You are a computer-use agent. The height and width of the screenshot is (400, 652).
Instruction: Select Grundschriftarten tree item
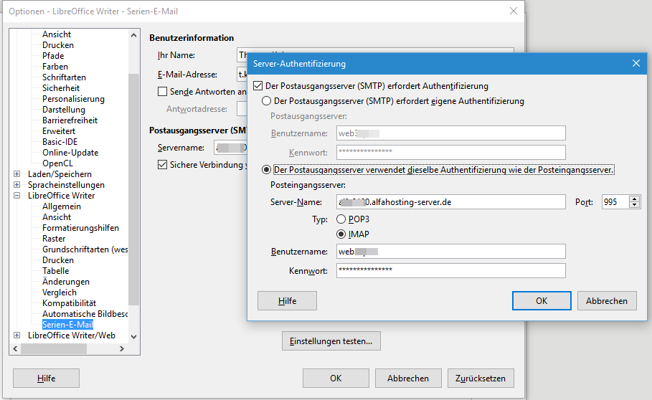point(85,249)
